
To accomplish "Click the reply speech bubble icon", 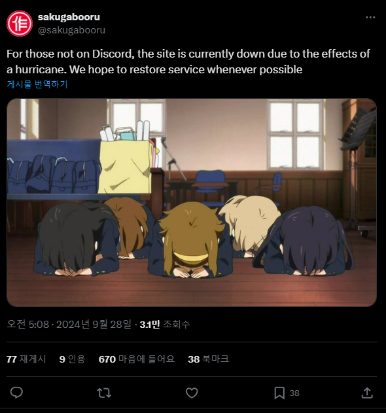I will pos(16,393).
